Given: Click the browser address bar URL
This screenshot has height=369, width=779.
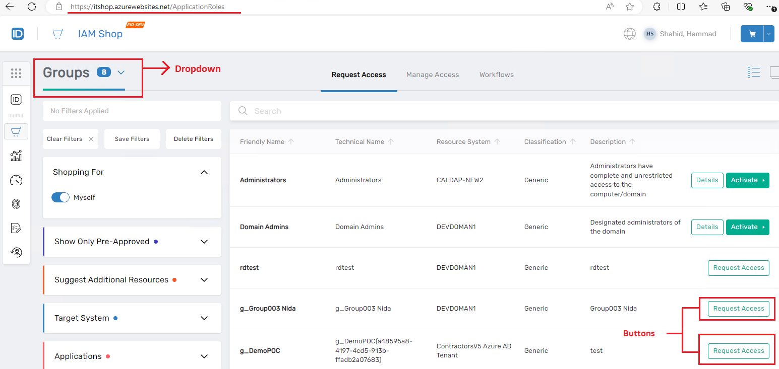Looking at the screenshot, I should click(147, 7).
